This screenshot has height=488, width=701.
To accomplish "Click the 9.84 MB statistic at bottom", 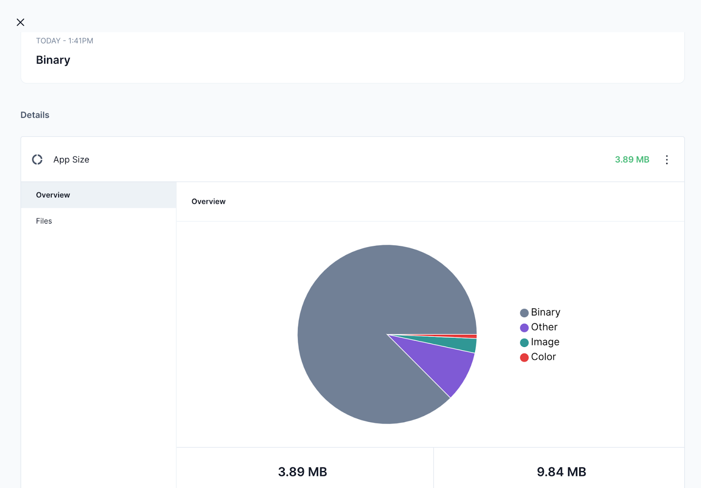I will pyautogui.click(x=562, y=472).
